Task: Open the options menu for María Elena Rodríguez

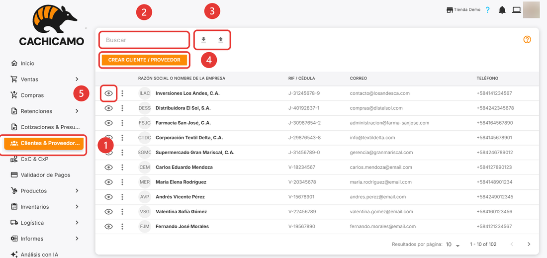Action: click(122, 182)
